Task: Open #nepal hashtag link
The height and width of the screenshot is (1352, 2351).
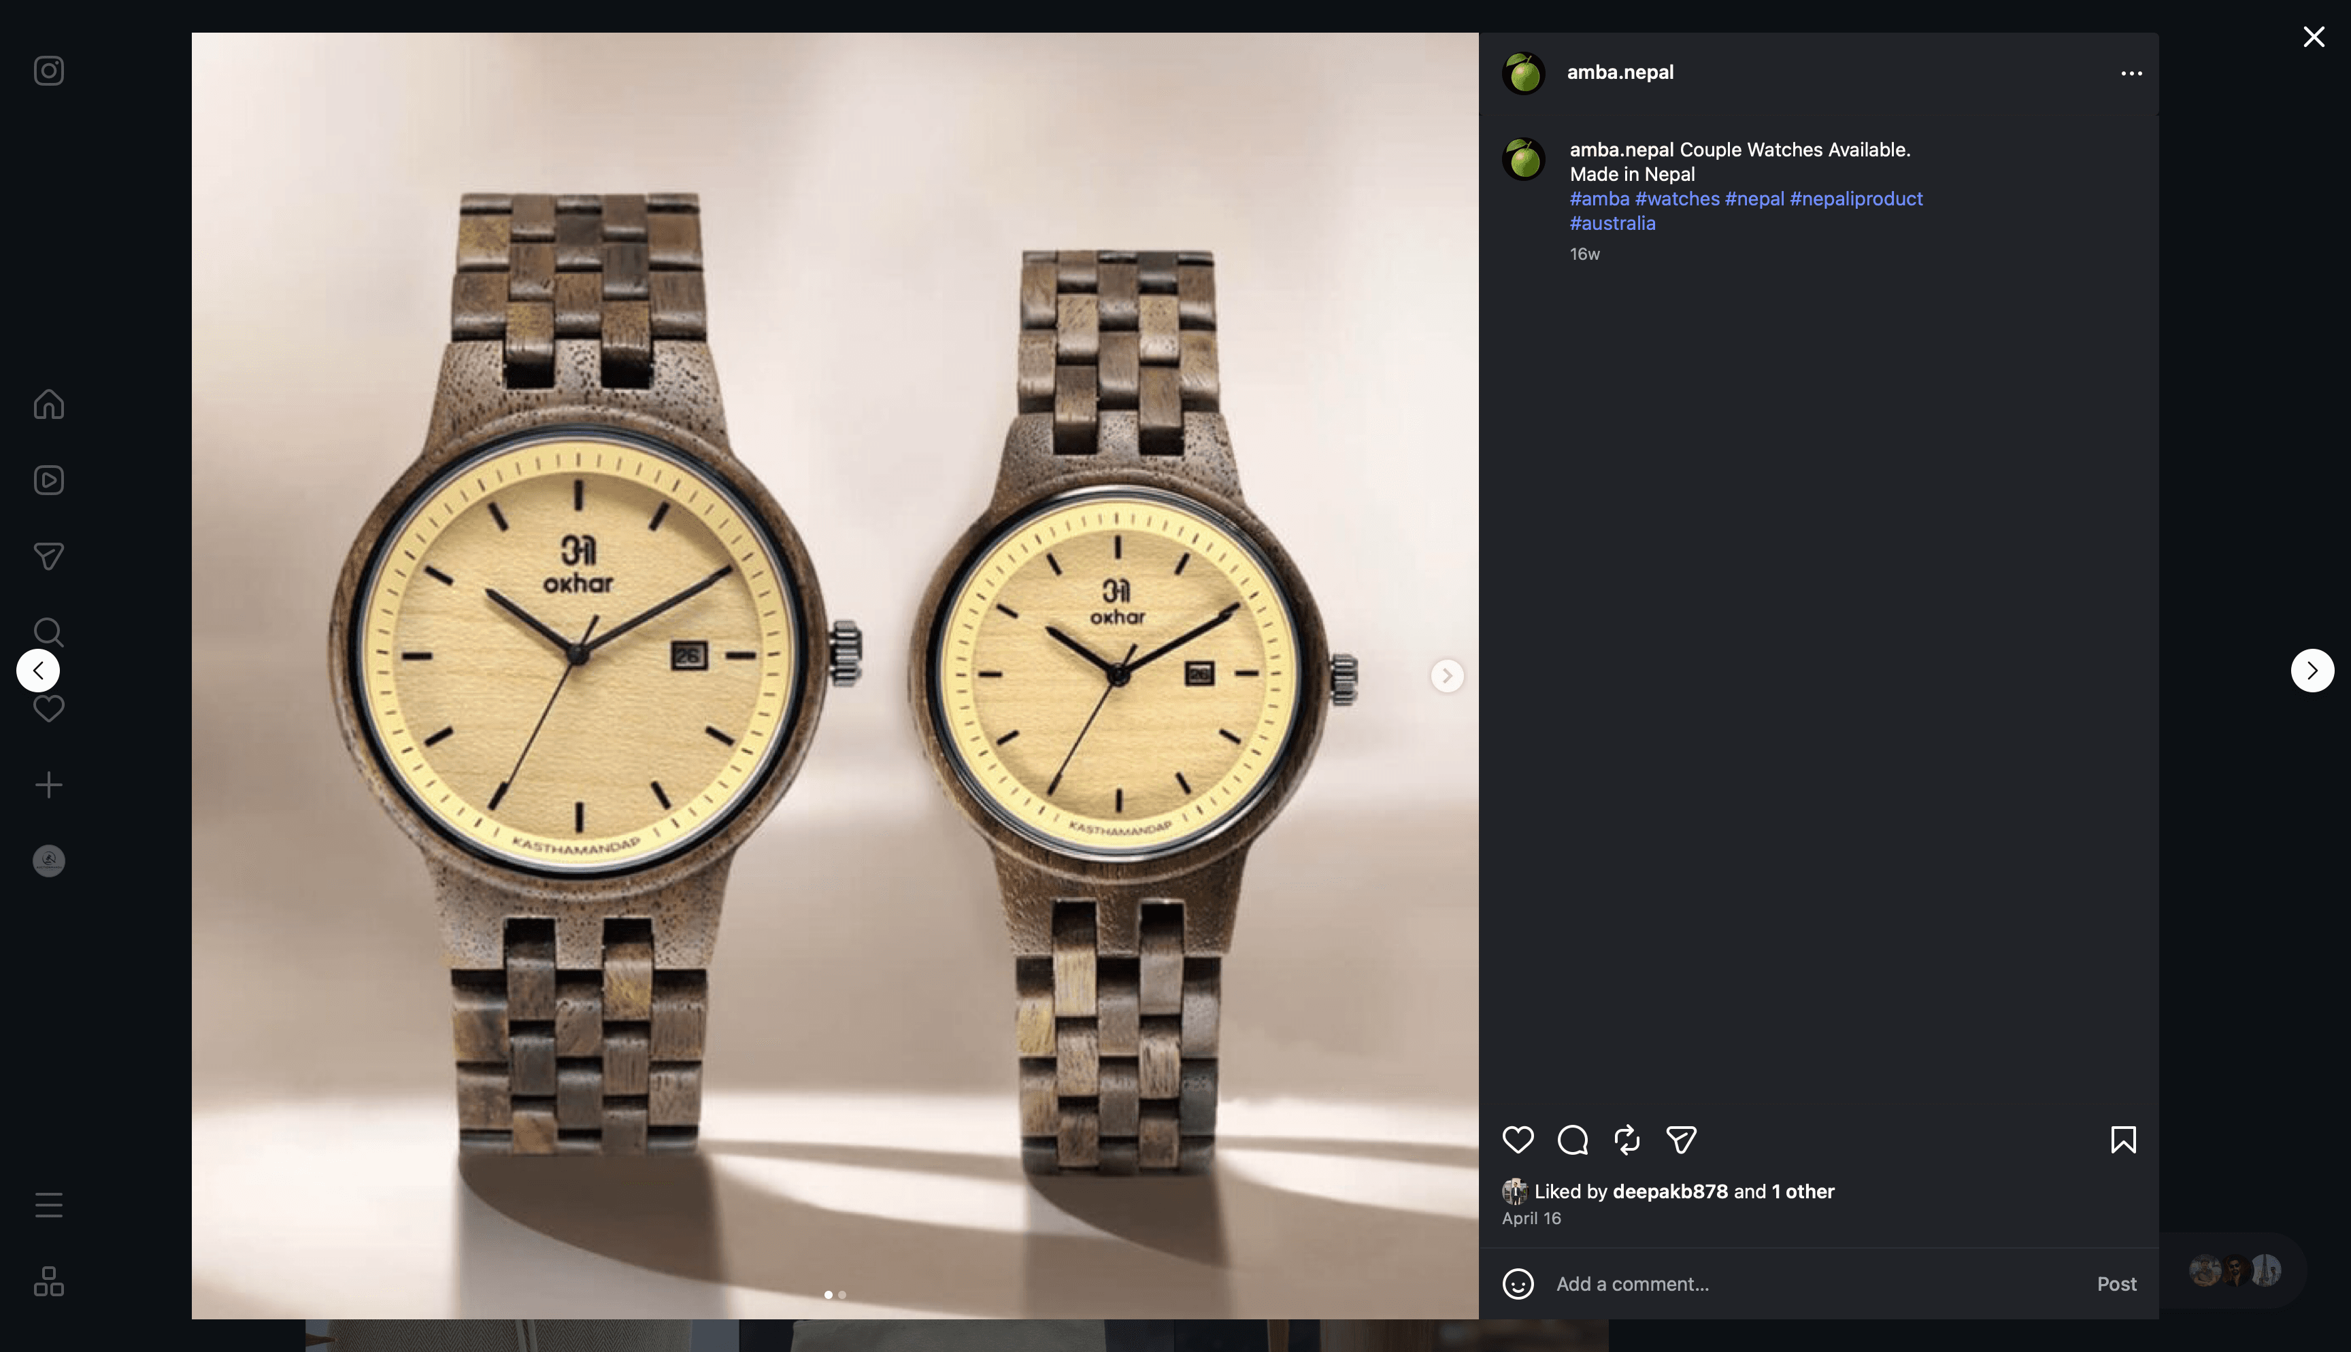Action: pyautogui.click(x=1754, y=199)
